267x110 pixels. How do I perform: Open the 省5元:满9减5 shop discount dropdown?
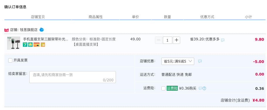[178, 61]
